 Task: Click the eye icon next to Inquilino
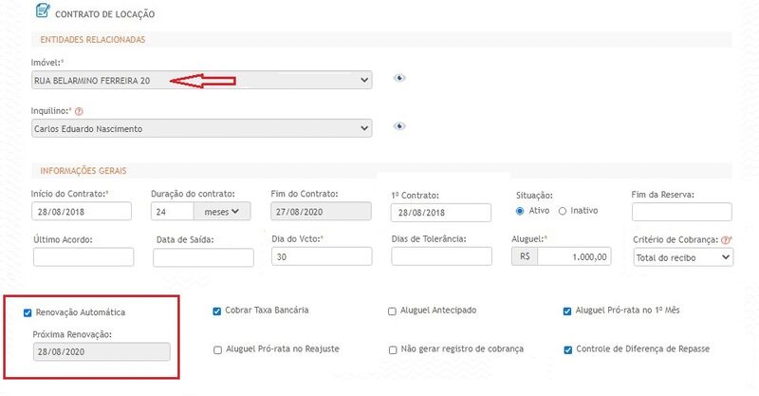pyautogui.click(x=399, y=126)
